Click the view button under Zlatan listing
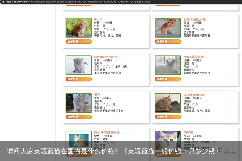Viewport: 242px width, 161px height. pos(168,79)
